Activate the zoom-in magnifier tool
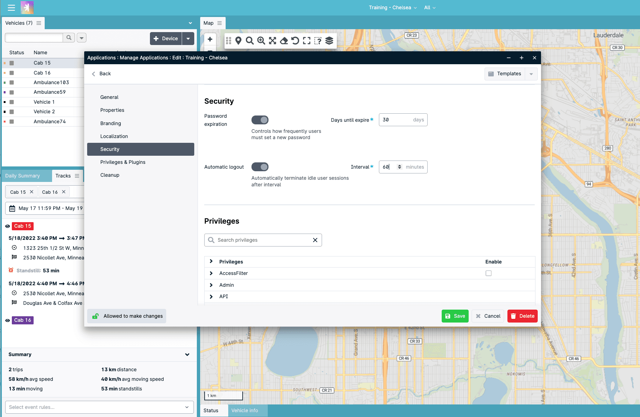This screenshot has height=417, width=640. click(261, 41)
